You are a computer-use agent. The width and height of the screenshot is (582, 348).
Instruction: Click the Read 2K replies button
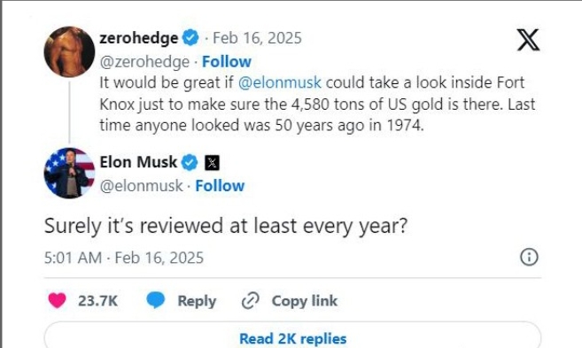[292, 336]
